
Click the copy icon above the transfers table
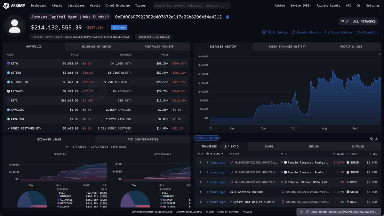tap(372, 139)
